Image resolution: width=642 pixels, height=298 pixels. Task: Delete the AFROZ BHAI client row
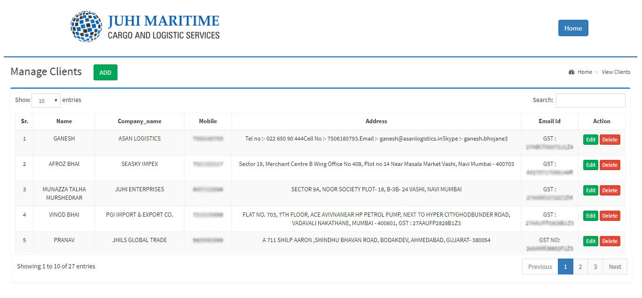[610, 165]
